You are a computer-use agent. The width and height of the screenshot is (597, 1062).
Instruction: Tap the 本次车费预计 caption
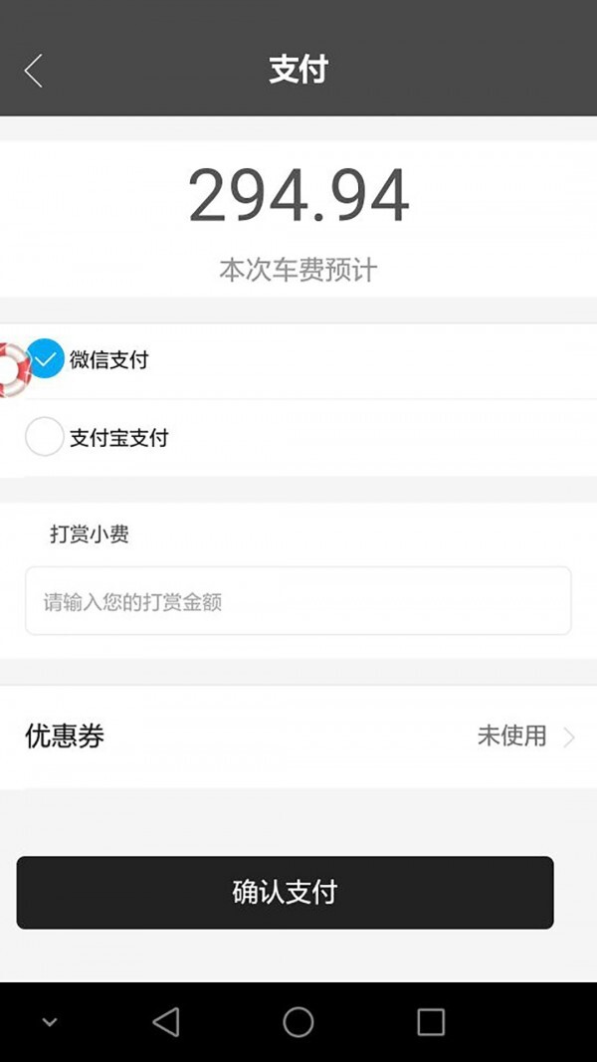tap(298, 270)
